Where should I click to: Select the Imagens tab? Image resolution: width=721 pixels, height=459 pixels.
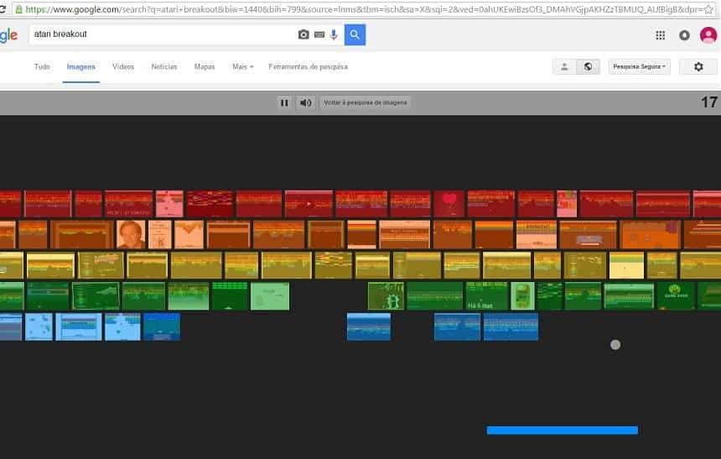click(81, 67)
